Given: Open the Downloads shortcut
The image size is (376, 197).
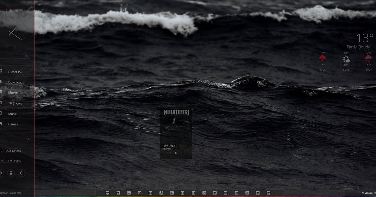Looking at the screenshot, I should [16, 82].
